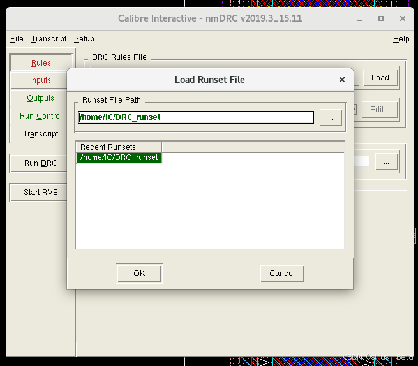
Task: Confirm with OK in Load Runset dialog
Action: [x=139, y=274]
